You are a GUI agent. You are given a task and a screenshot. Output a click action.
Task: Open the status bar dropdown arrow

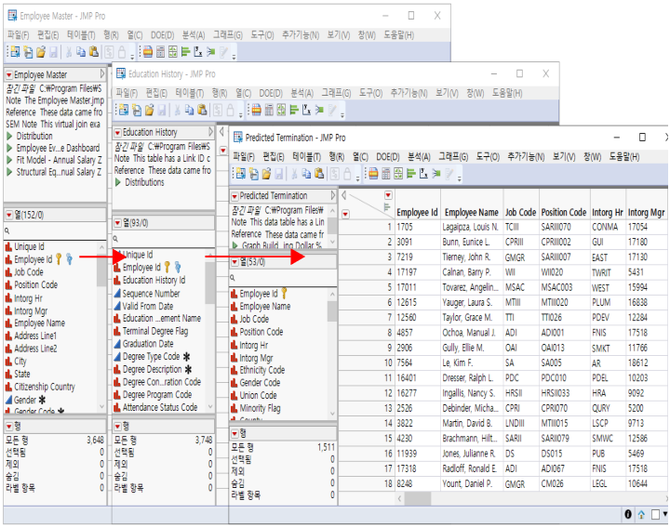click(664, 514)
